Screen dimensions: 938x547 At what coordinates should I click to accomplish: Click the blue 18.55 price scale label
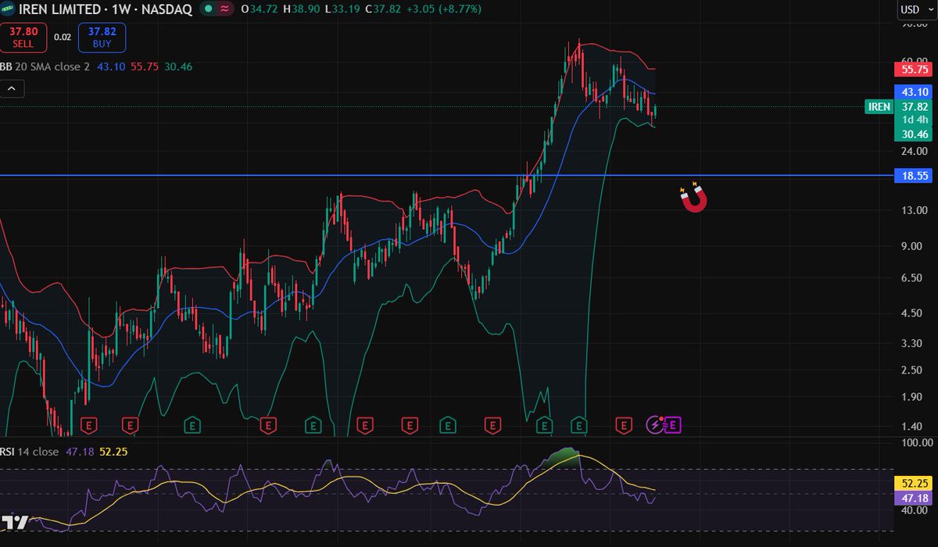tap(915, 176)
